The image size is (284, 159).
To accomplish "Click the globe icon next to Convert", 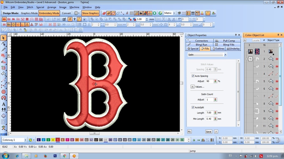I will click(x=76, y=13).
